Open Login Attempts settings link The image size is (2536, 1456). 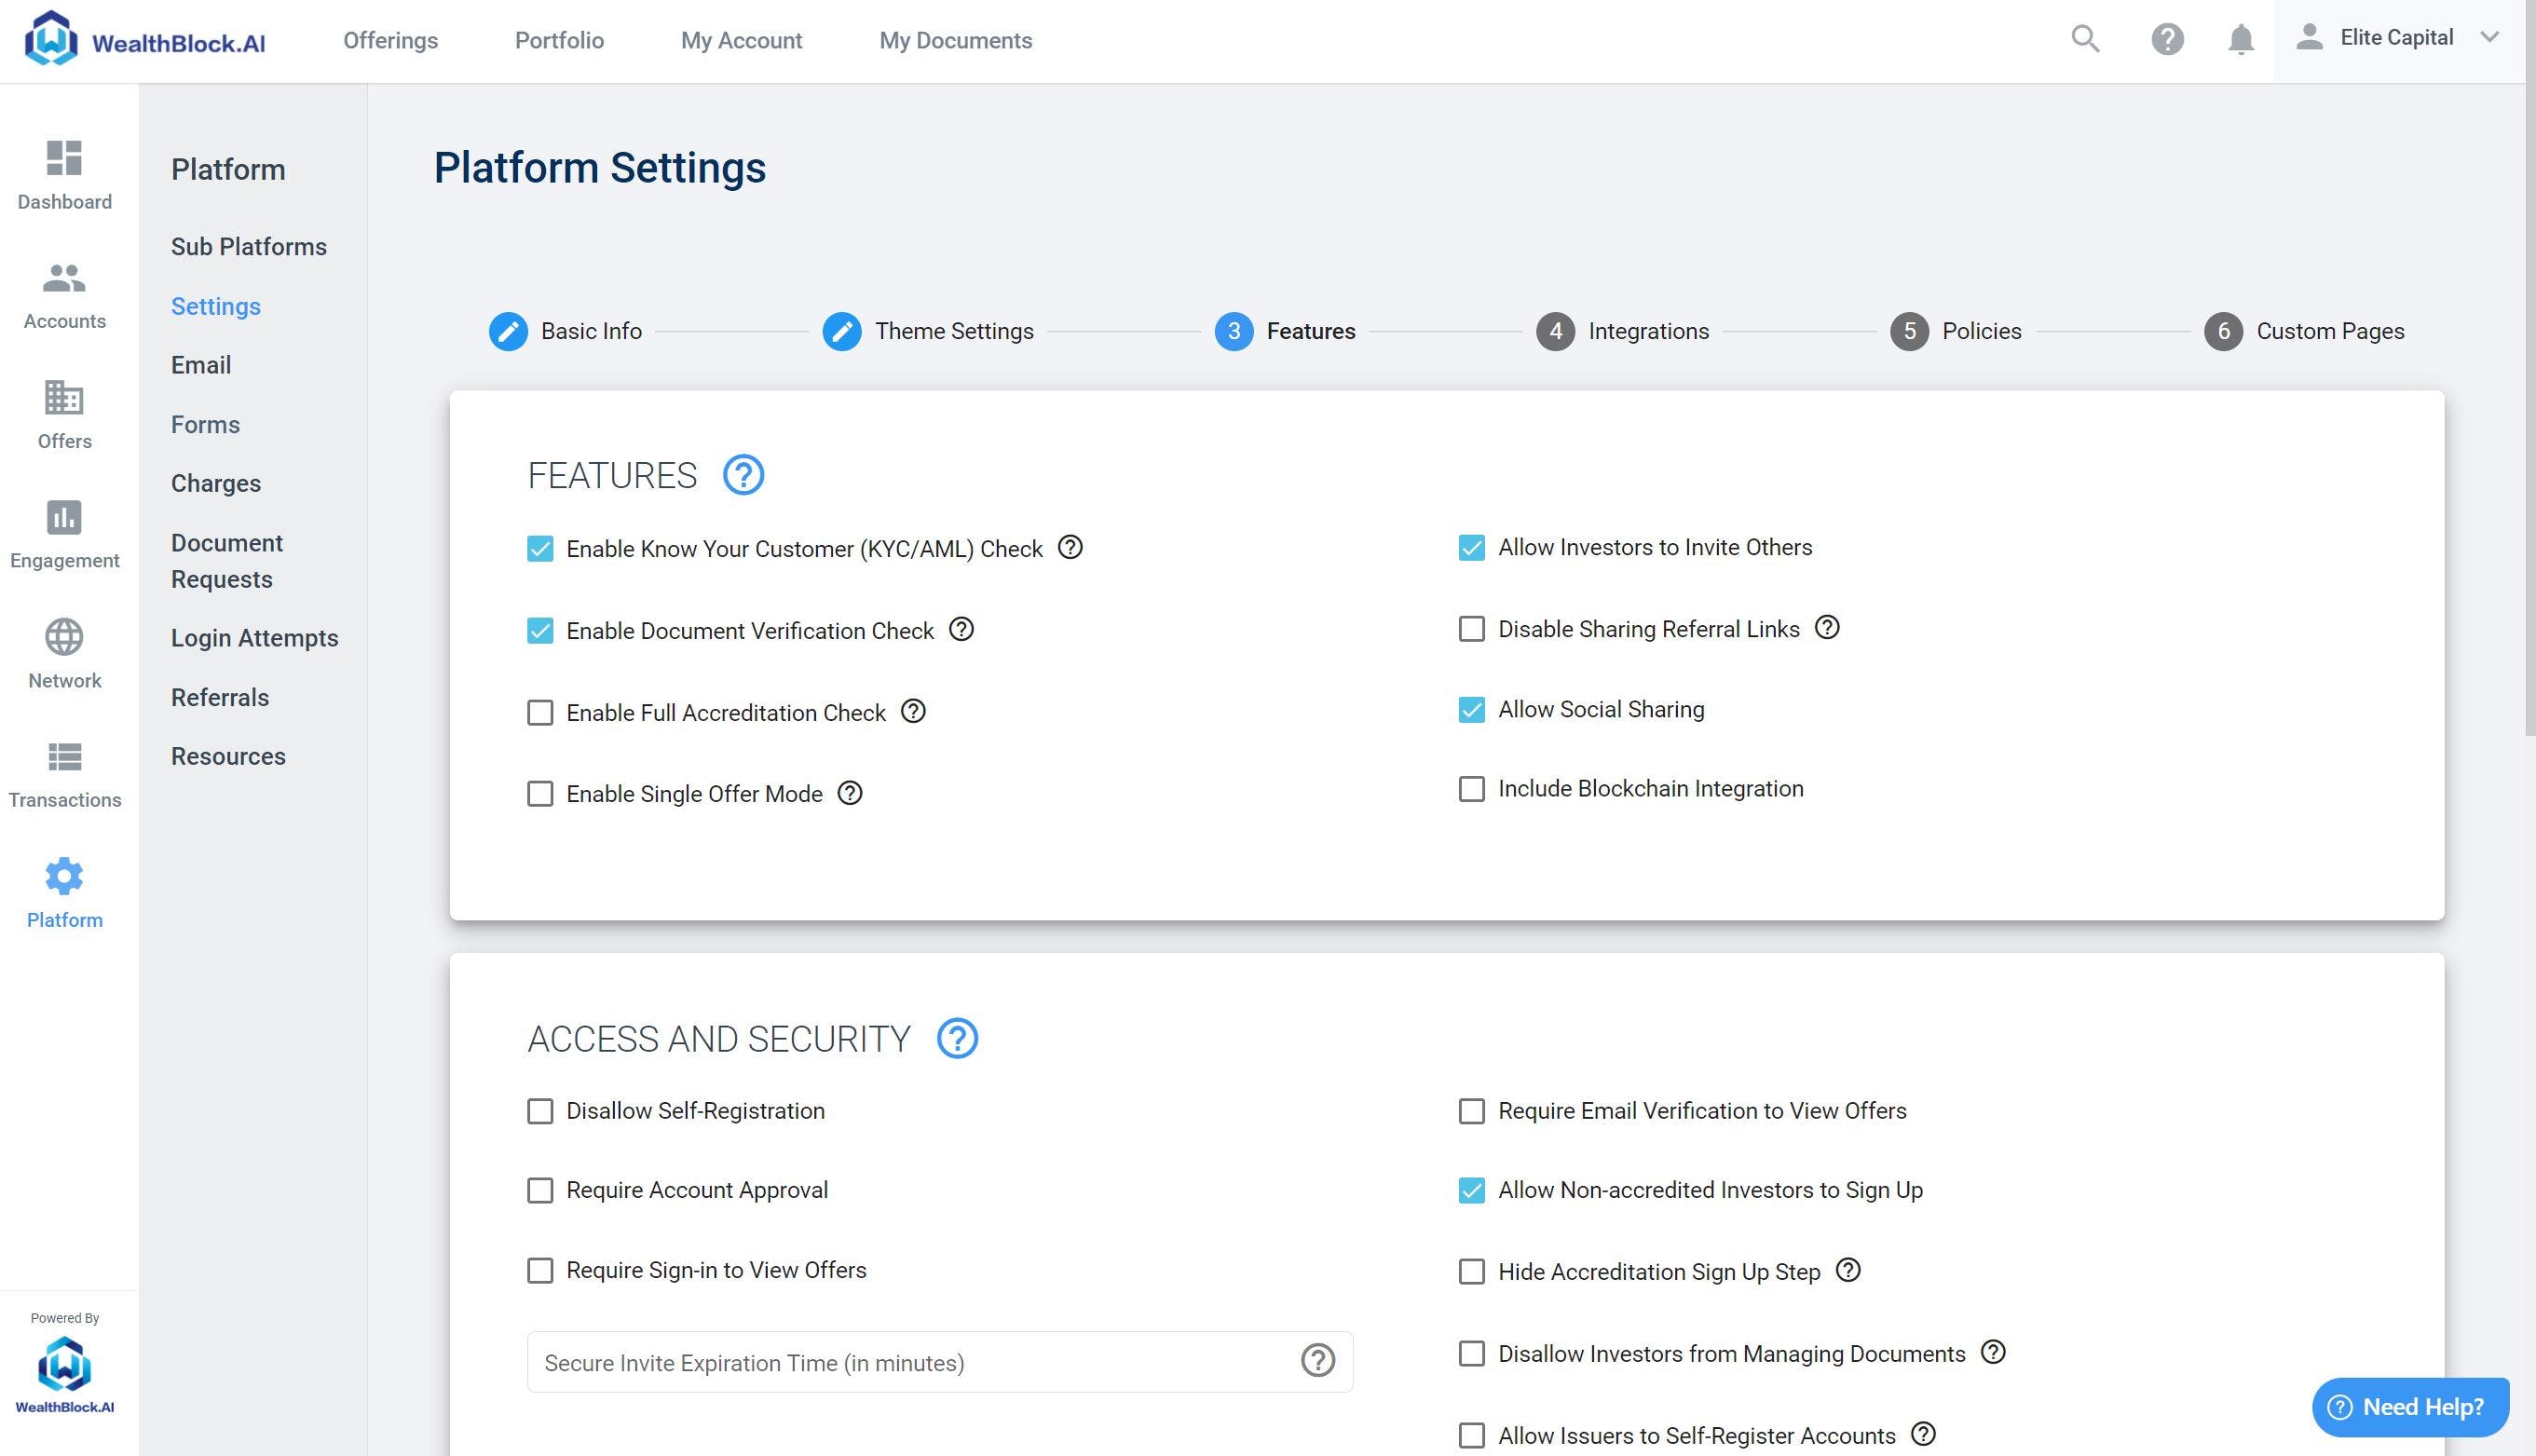[254, 638]
